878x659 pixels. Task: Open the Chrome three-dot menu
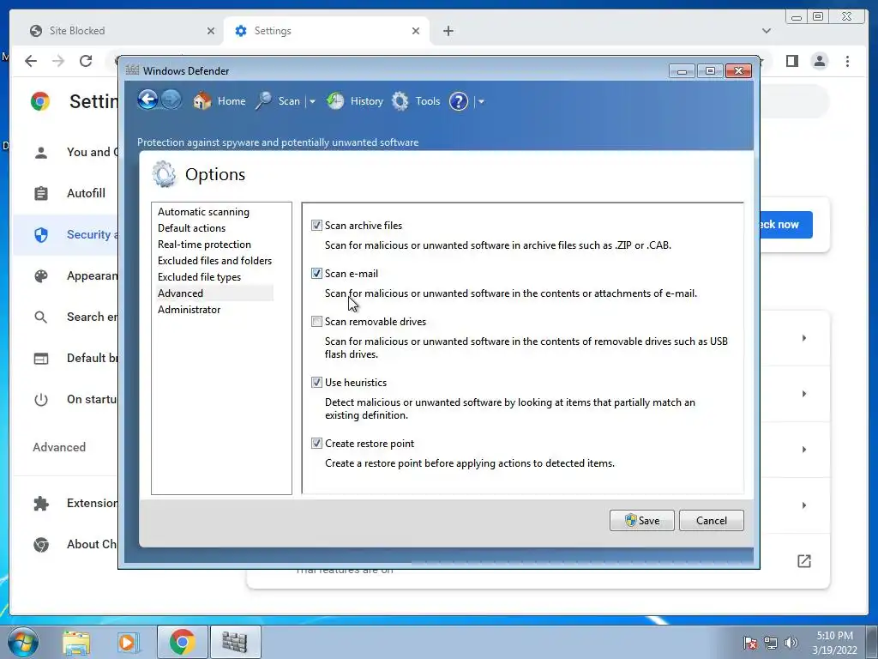click(847, 61)
